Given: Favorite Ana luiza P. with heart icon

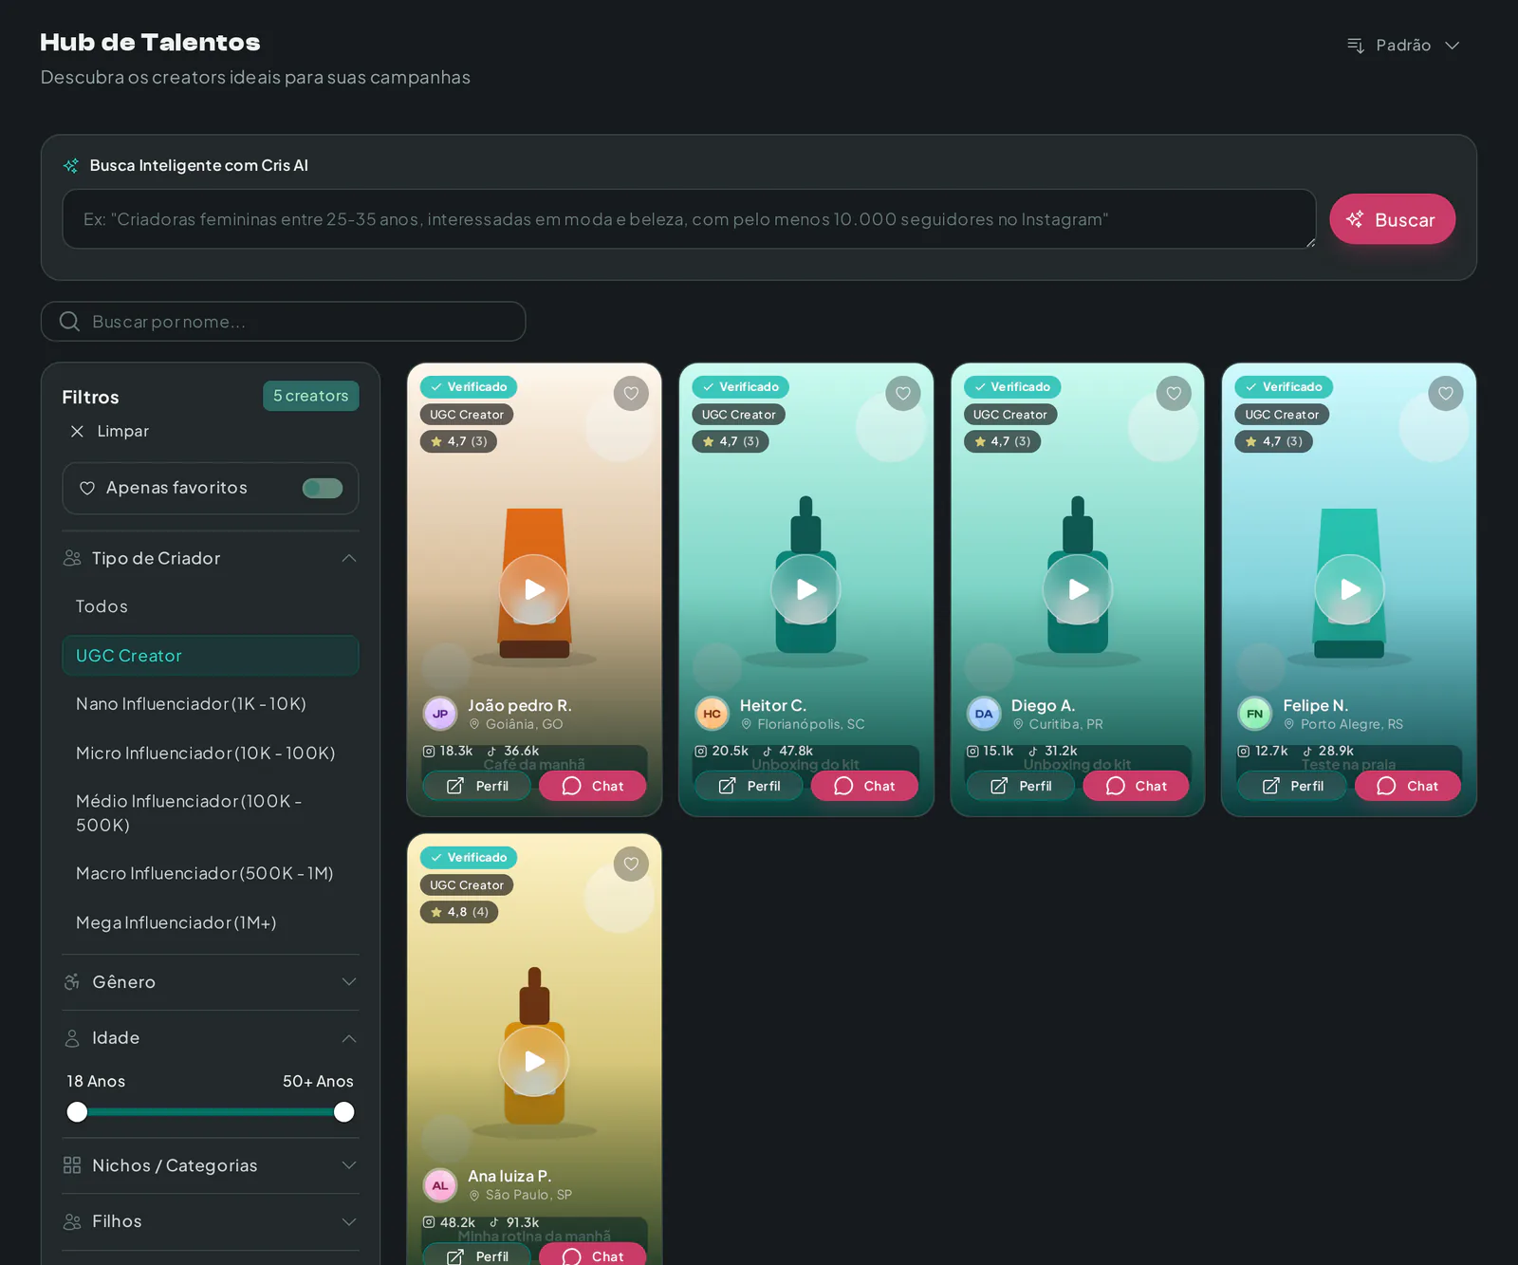Looking at the screenshot, I should point(631,864).
